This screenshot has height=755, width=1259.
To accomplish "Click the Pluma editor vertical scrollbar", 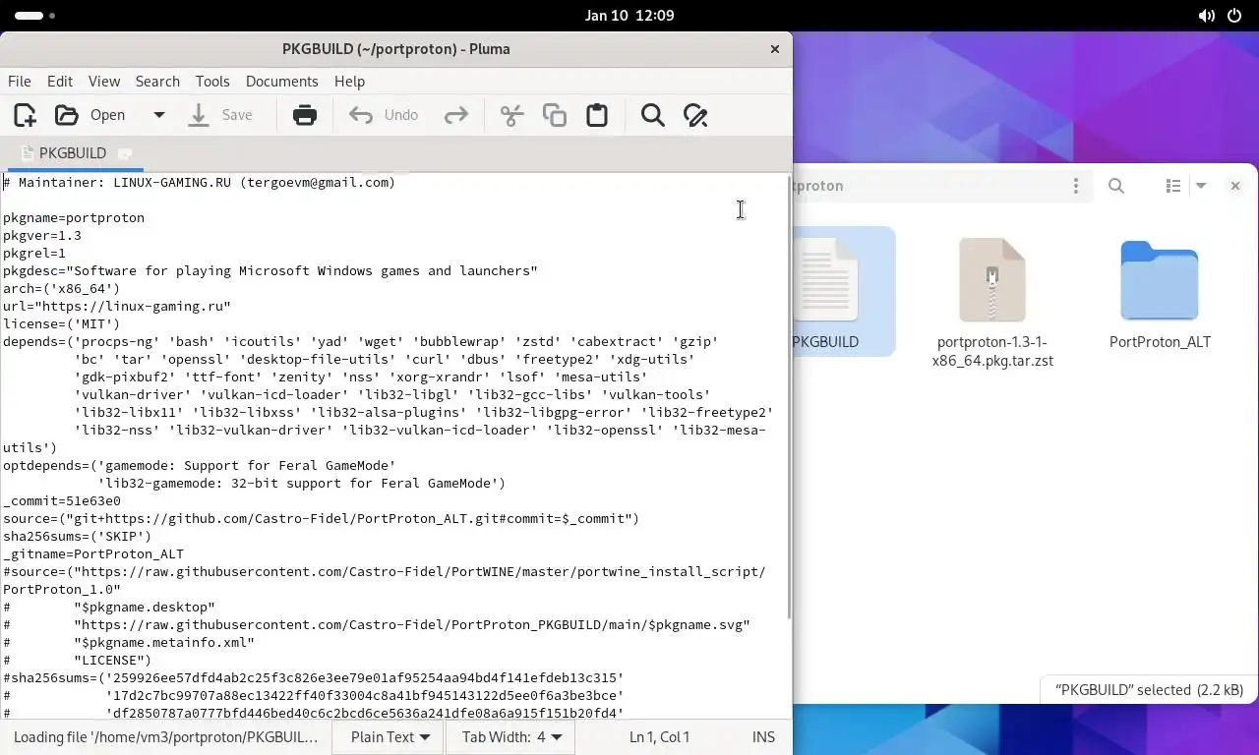I will (x=787, y=398).
